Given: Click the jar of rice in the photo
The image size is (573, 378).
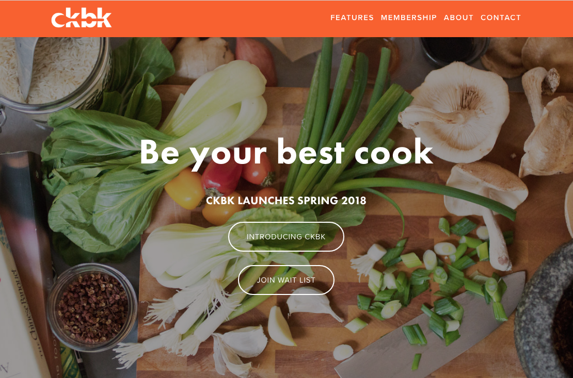Looking at the screenshot, I should tap(55, 73).
